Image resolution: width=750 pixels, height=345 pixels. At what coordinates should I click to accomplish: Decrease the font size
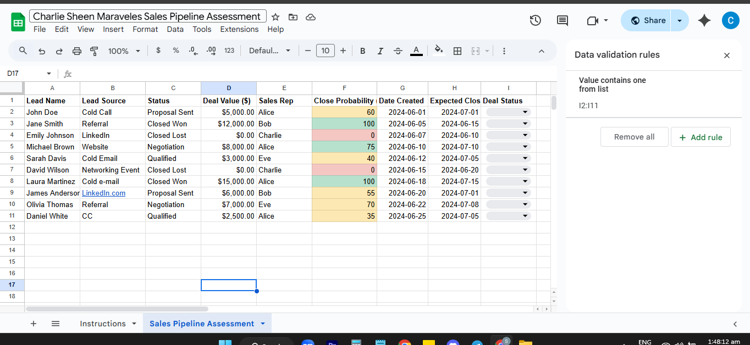coord(308,51)
